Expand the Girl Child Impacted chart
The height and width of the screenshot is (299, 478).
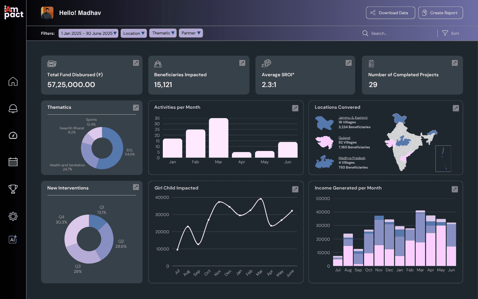[x=295, y=189]
